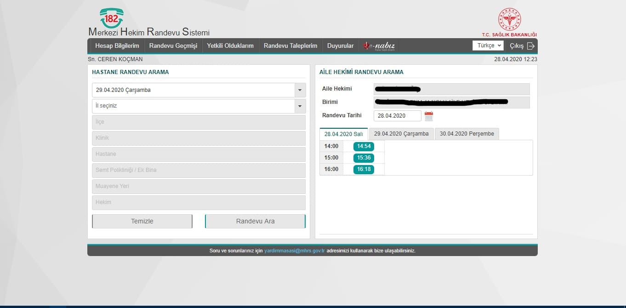Open Yetkili Olduklarım page
This screenshot has height=308, width=626.
pyautogui.click(x=230, y=46)
